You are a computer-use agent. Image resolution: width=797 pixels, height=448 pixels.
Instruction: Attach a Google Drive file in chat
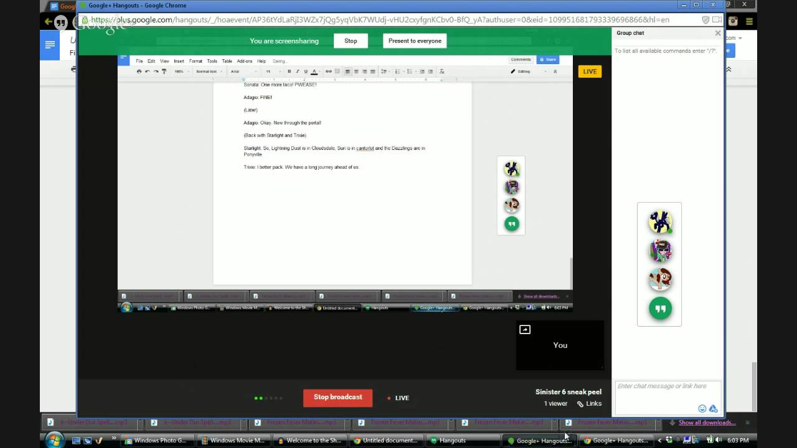coord(714,409)
